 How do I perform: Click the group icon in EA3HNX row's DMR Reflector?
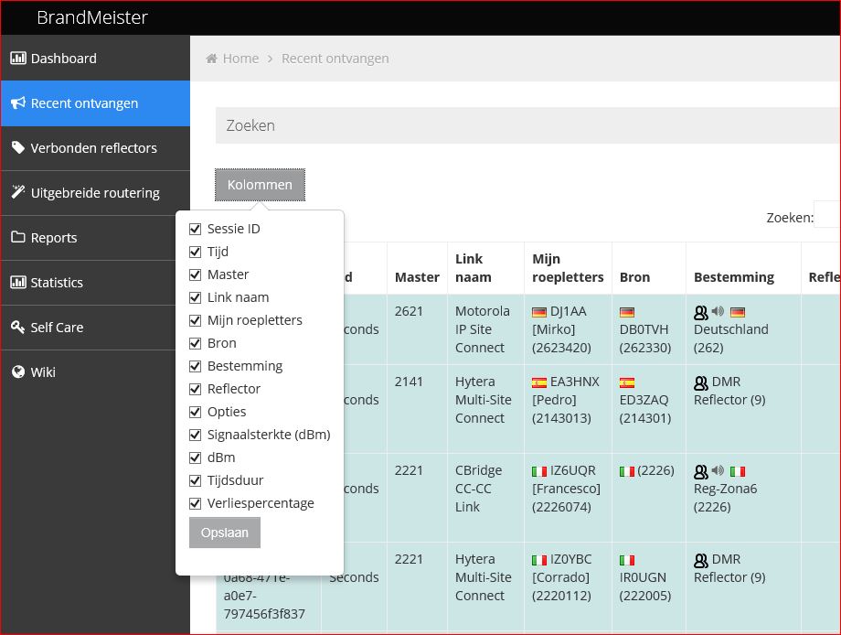click(700, 382)
